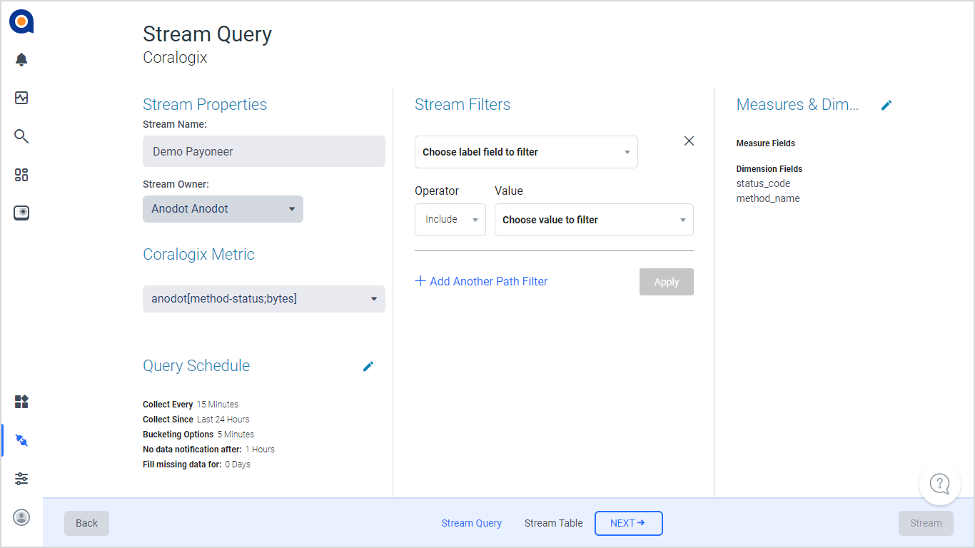Screen dimensions: 975x548
Task: Open the record-style icon in sidebar
Action: [21, 213]
